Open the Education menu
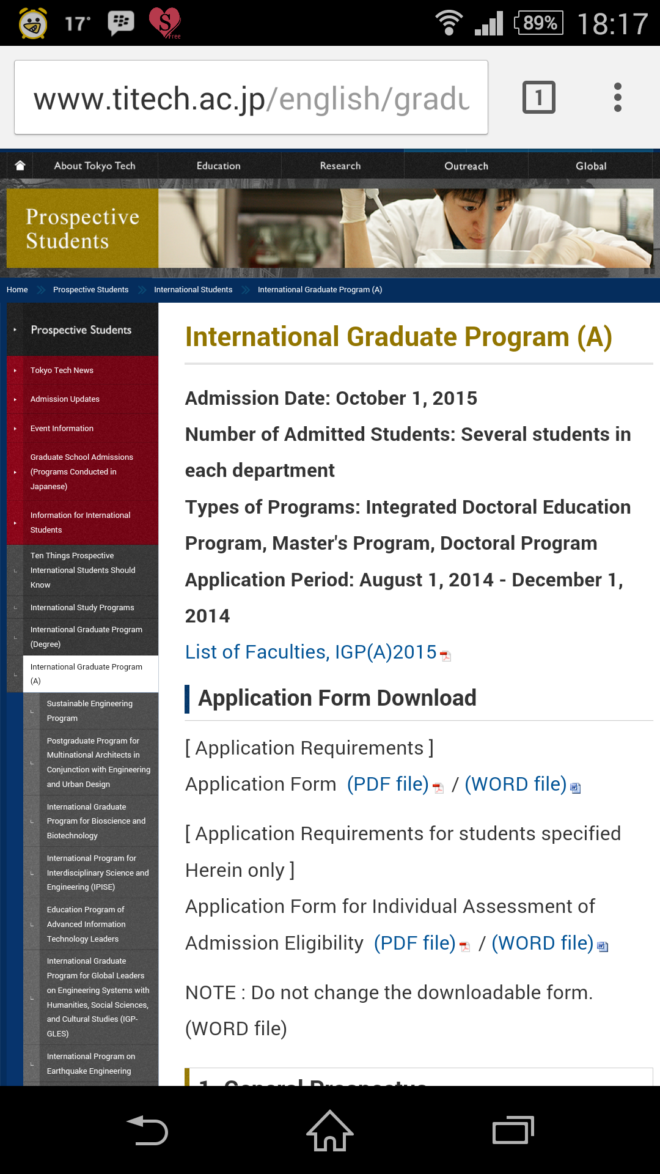 point(219,166)
